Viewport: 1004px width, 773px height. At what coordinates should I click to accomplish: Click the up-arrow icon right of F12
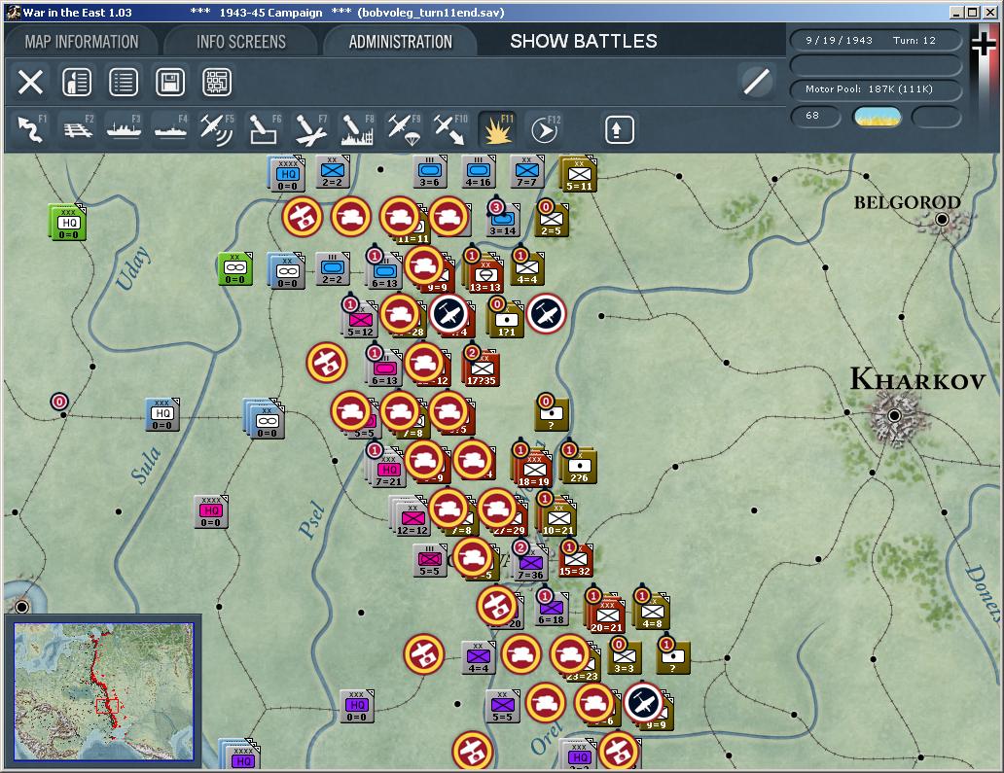pos(619,130)
